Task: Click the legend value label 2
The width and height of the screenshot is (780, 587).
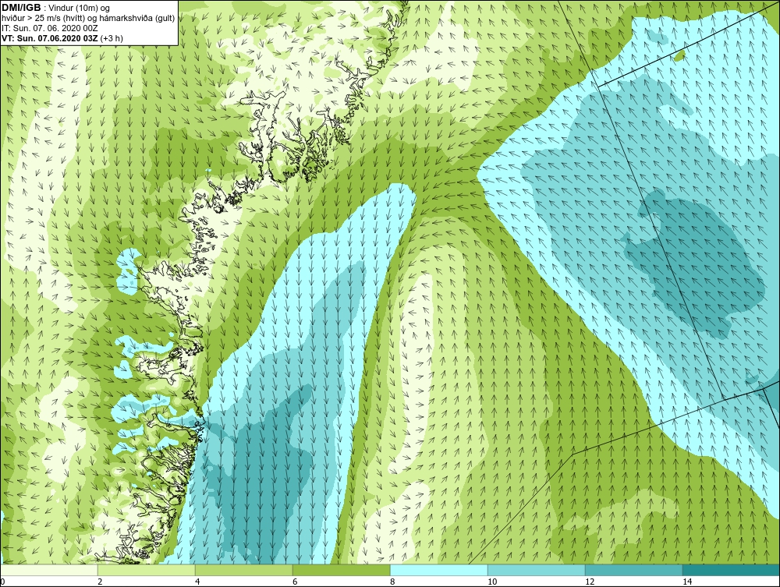Action: (100, 582)
